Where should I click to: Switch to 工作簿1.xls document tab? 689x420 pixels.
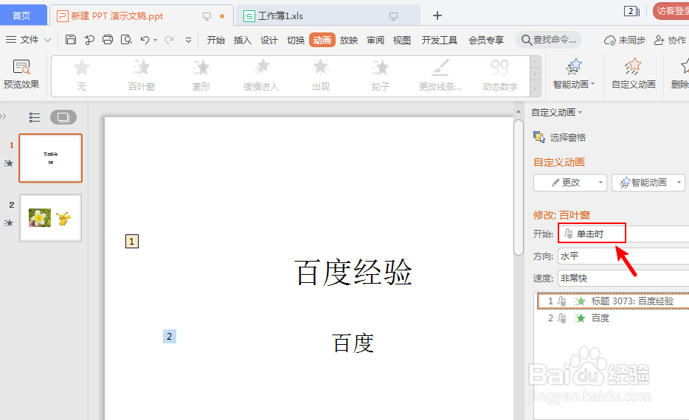tap(328, 15)
